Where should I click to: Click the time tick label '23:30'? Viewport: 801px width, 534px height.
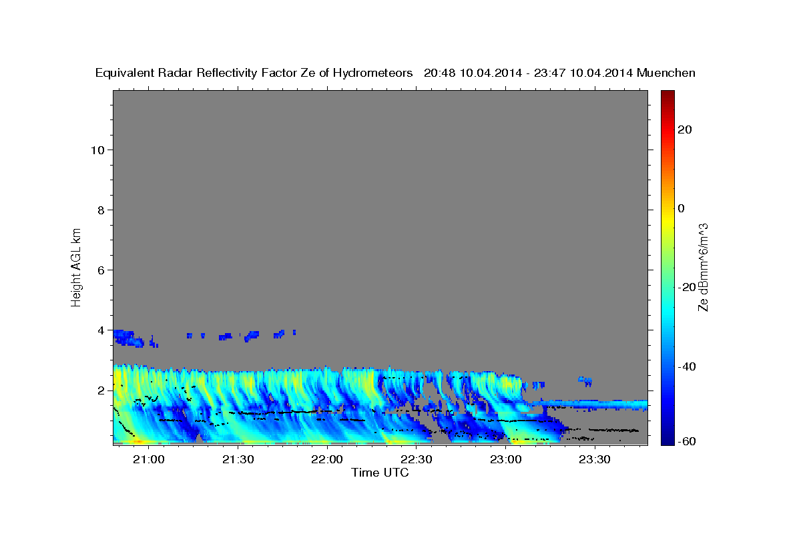(x=595, y=460)
